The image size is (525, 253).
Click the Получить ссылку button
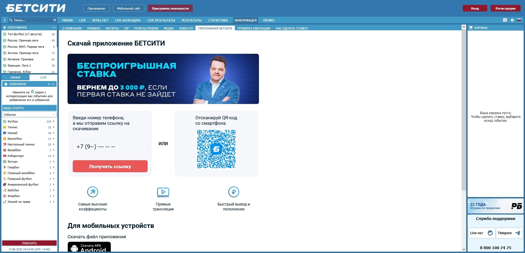110,166
